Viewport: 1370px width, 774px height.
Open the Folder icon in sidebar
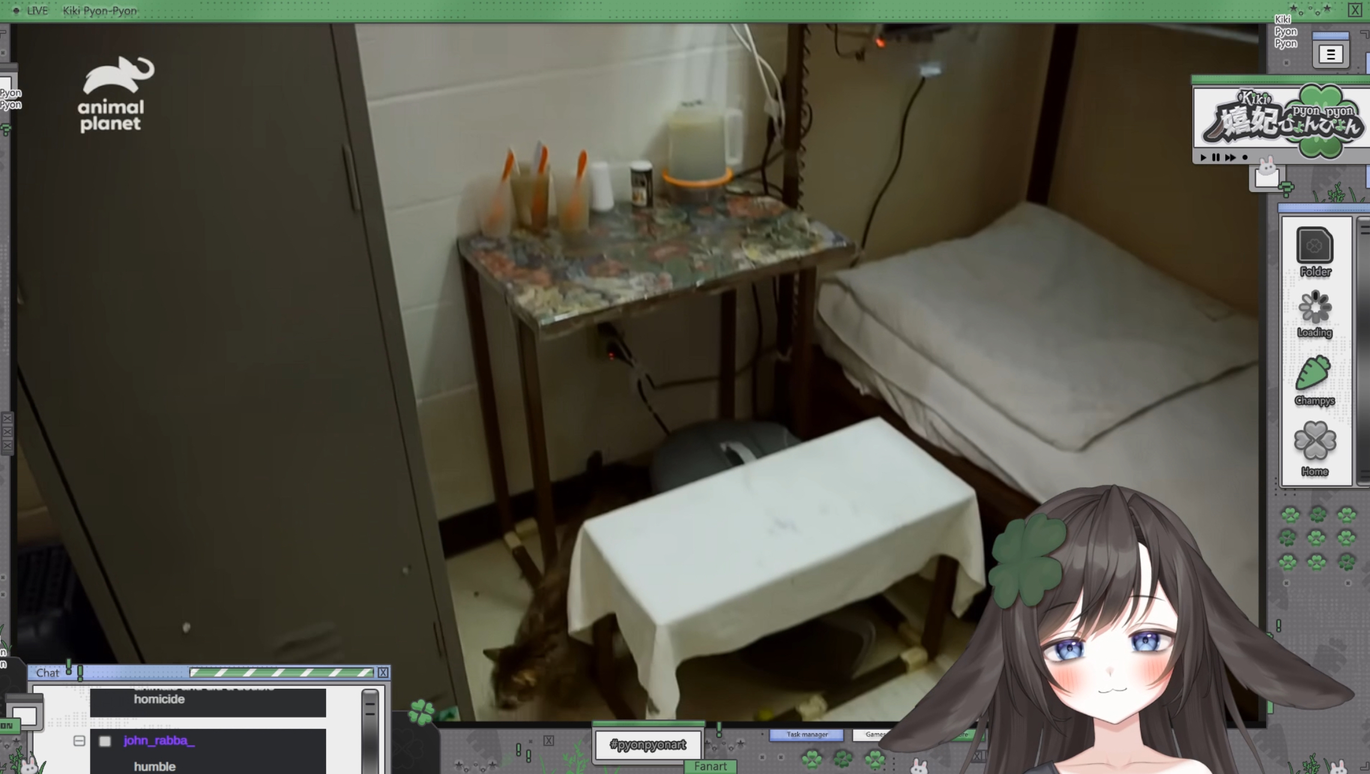point(1314,246)
